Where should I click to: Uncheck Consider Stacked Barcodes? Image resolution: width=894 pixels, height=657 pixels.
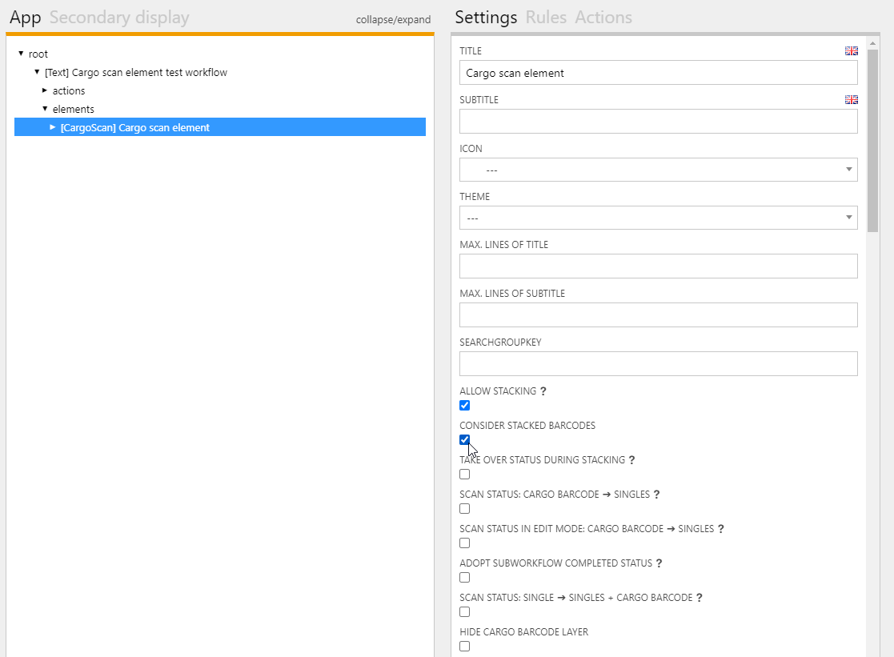pos(465,440)
